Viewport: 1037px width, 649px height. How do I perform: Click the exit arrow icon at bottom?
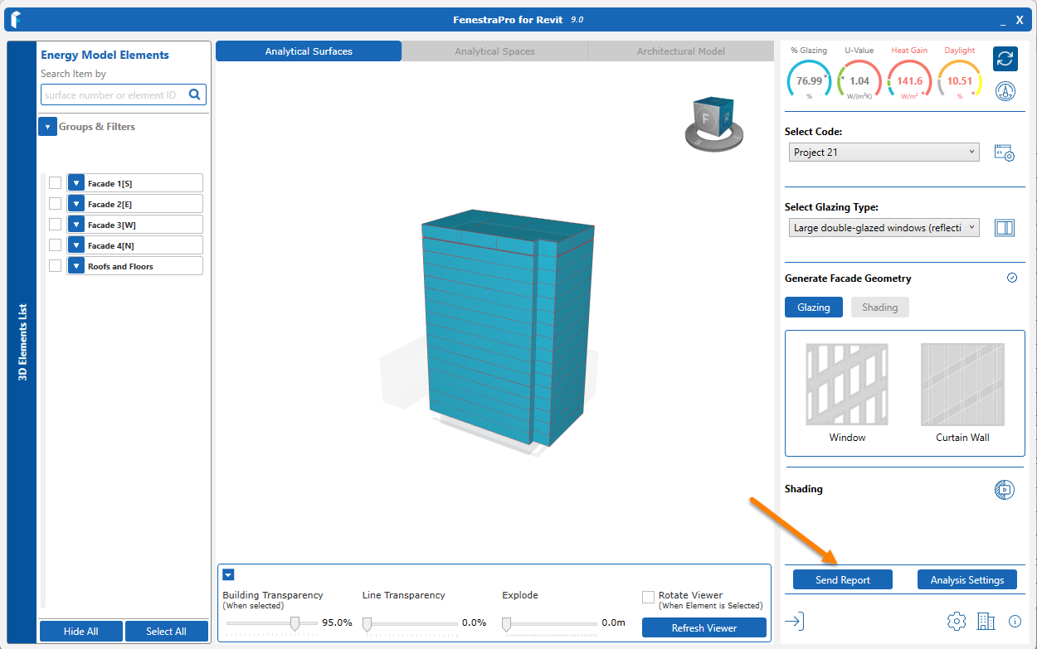[795, 621]
